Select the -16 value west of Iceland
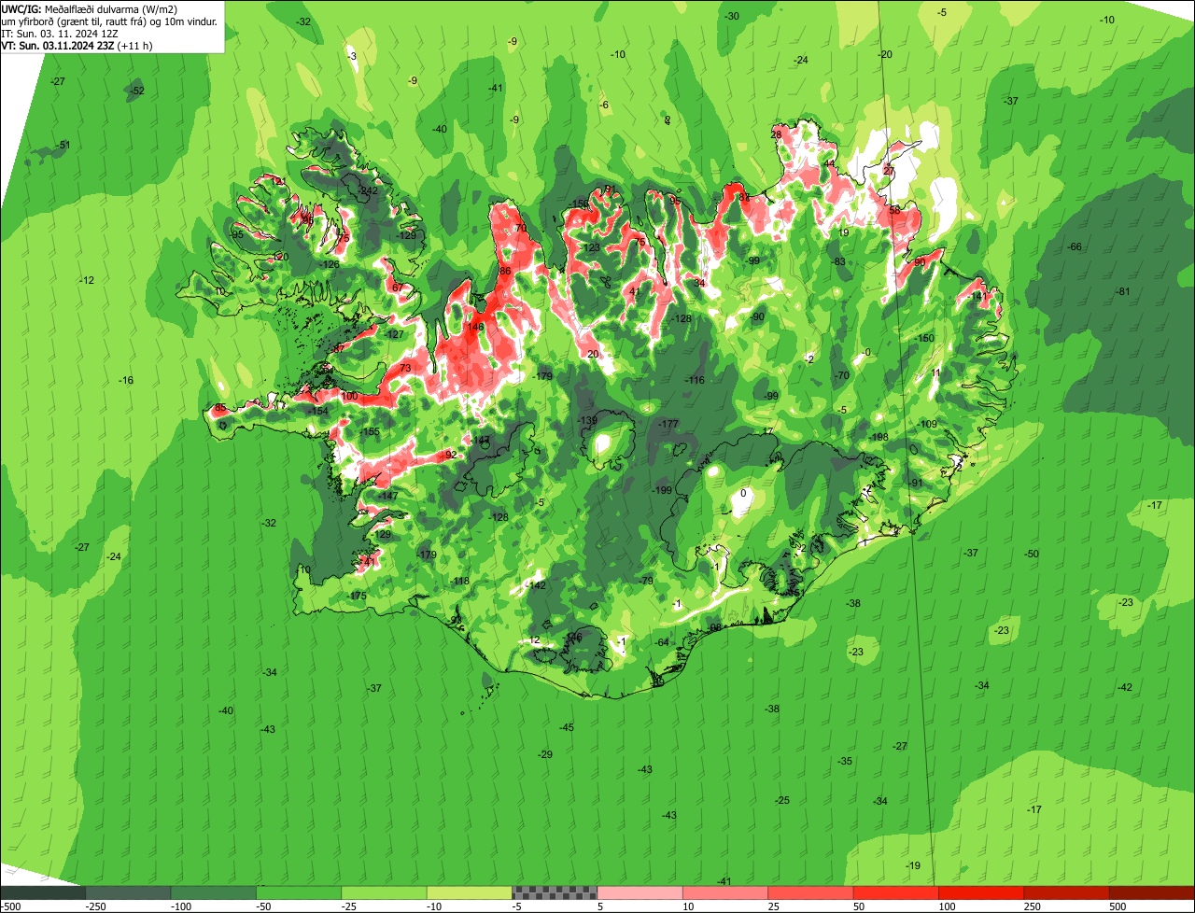Image resolution: width=1195 pixels, height=913 pixels. [x=126, y=380]
